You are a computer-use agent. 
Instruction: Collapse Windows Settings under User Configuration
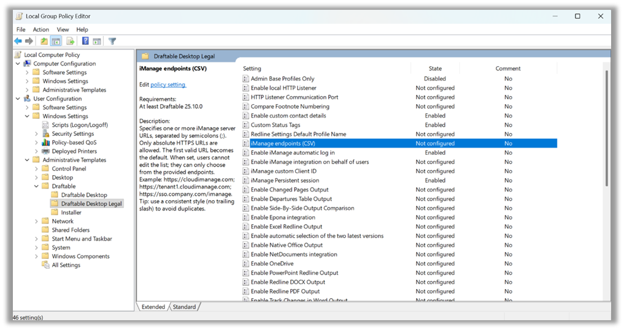tap(27, 116)
